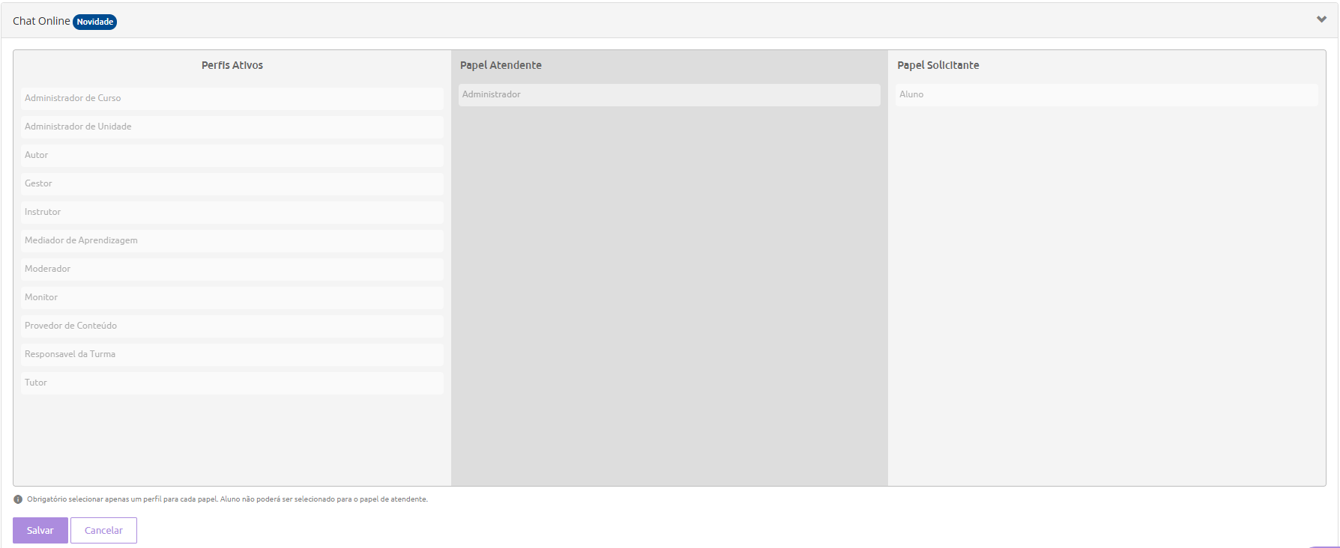Click the Perfis Ativos column header
Image resolution: width=1340 pixels, height=548 pixels.
(x=232, y=65)
